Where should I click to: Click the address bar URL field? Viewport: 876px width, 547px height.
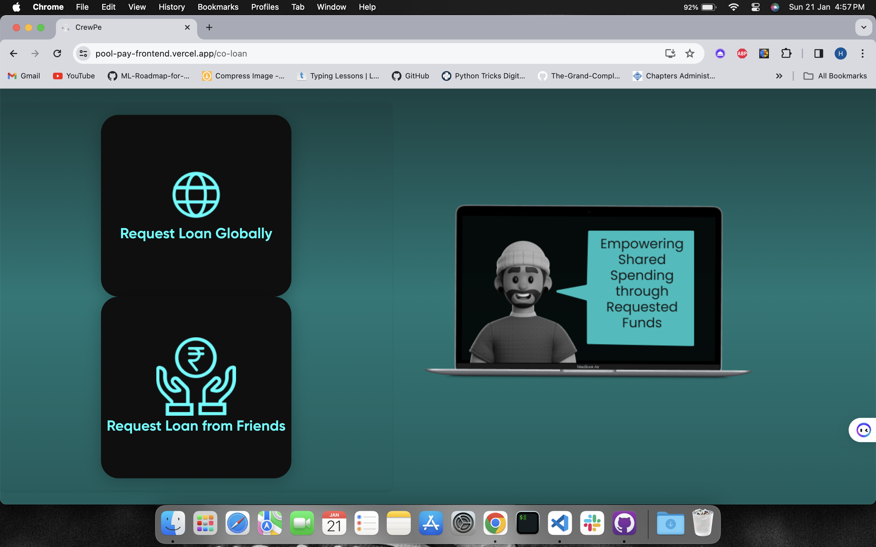pyautogui.click(x=362, y=53)
